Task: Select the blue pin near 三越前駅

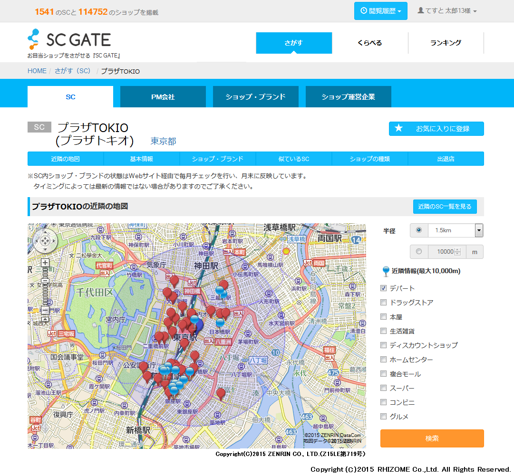Action: click(220, 291)
